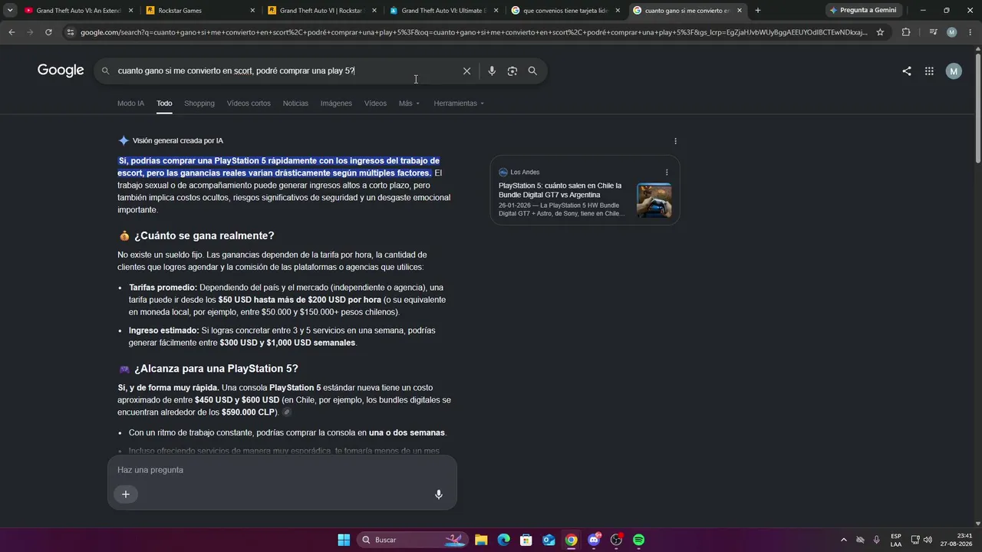This screenshot has width=982, height=552.
Task: Bookmark this page with the star icon
Action: tap(880, 32)
